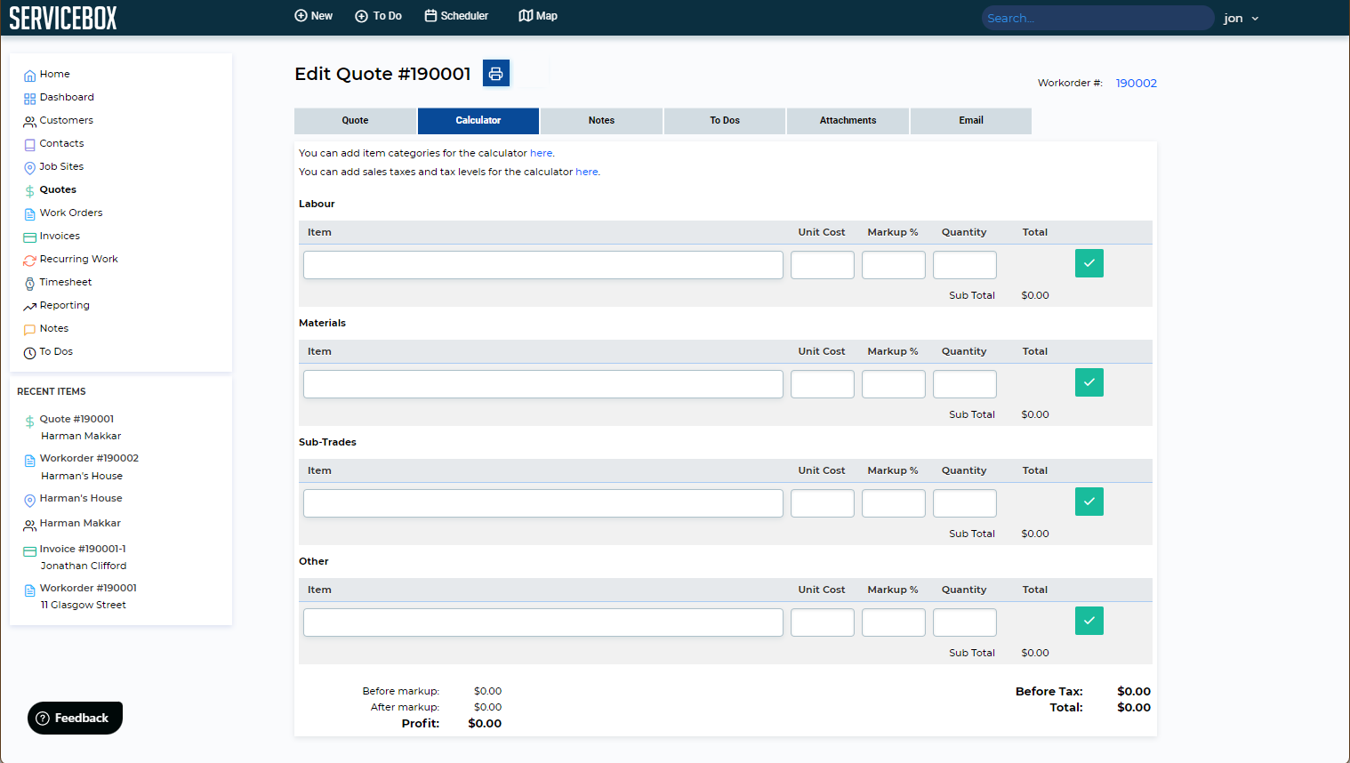
Task: Confirm the Sub-Trades item with green checkmark
Action: pos(1089,502)
